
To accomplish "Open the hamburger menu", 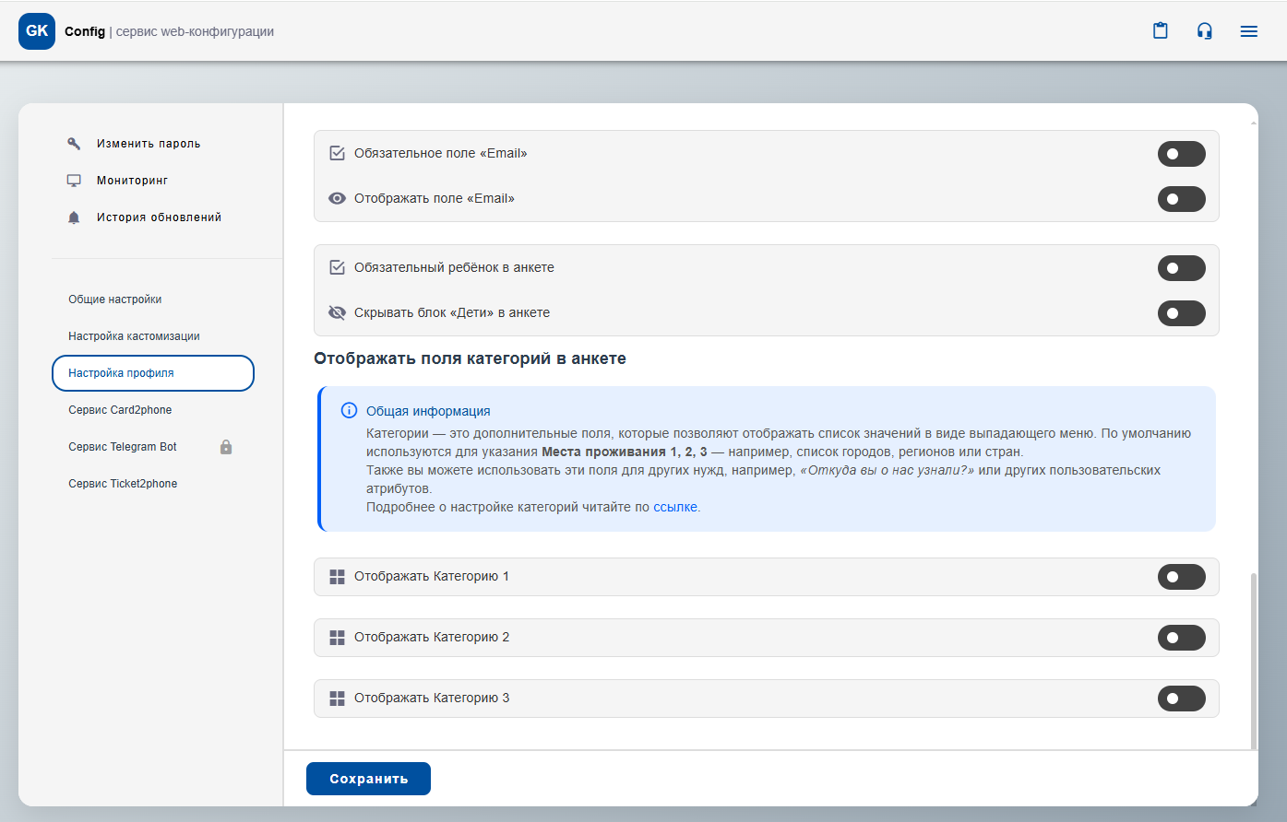I will (1249, 31).
